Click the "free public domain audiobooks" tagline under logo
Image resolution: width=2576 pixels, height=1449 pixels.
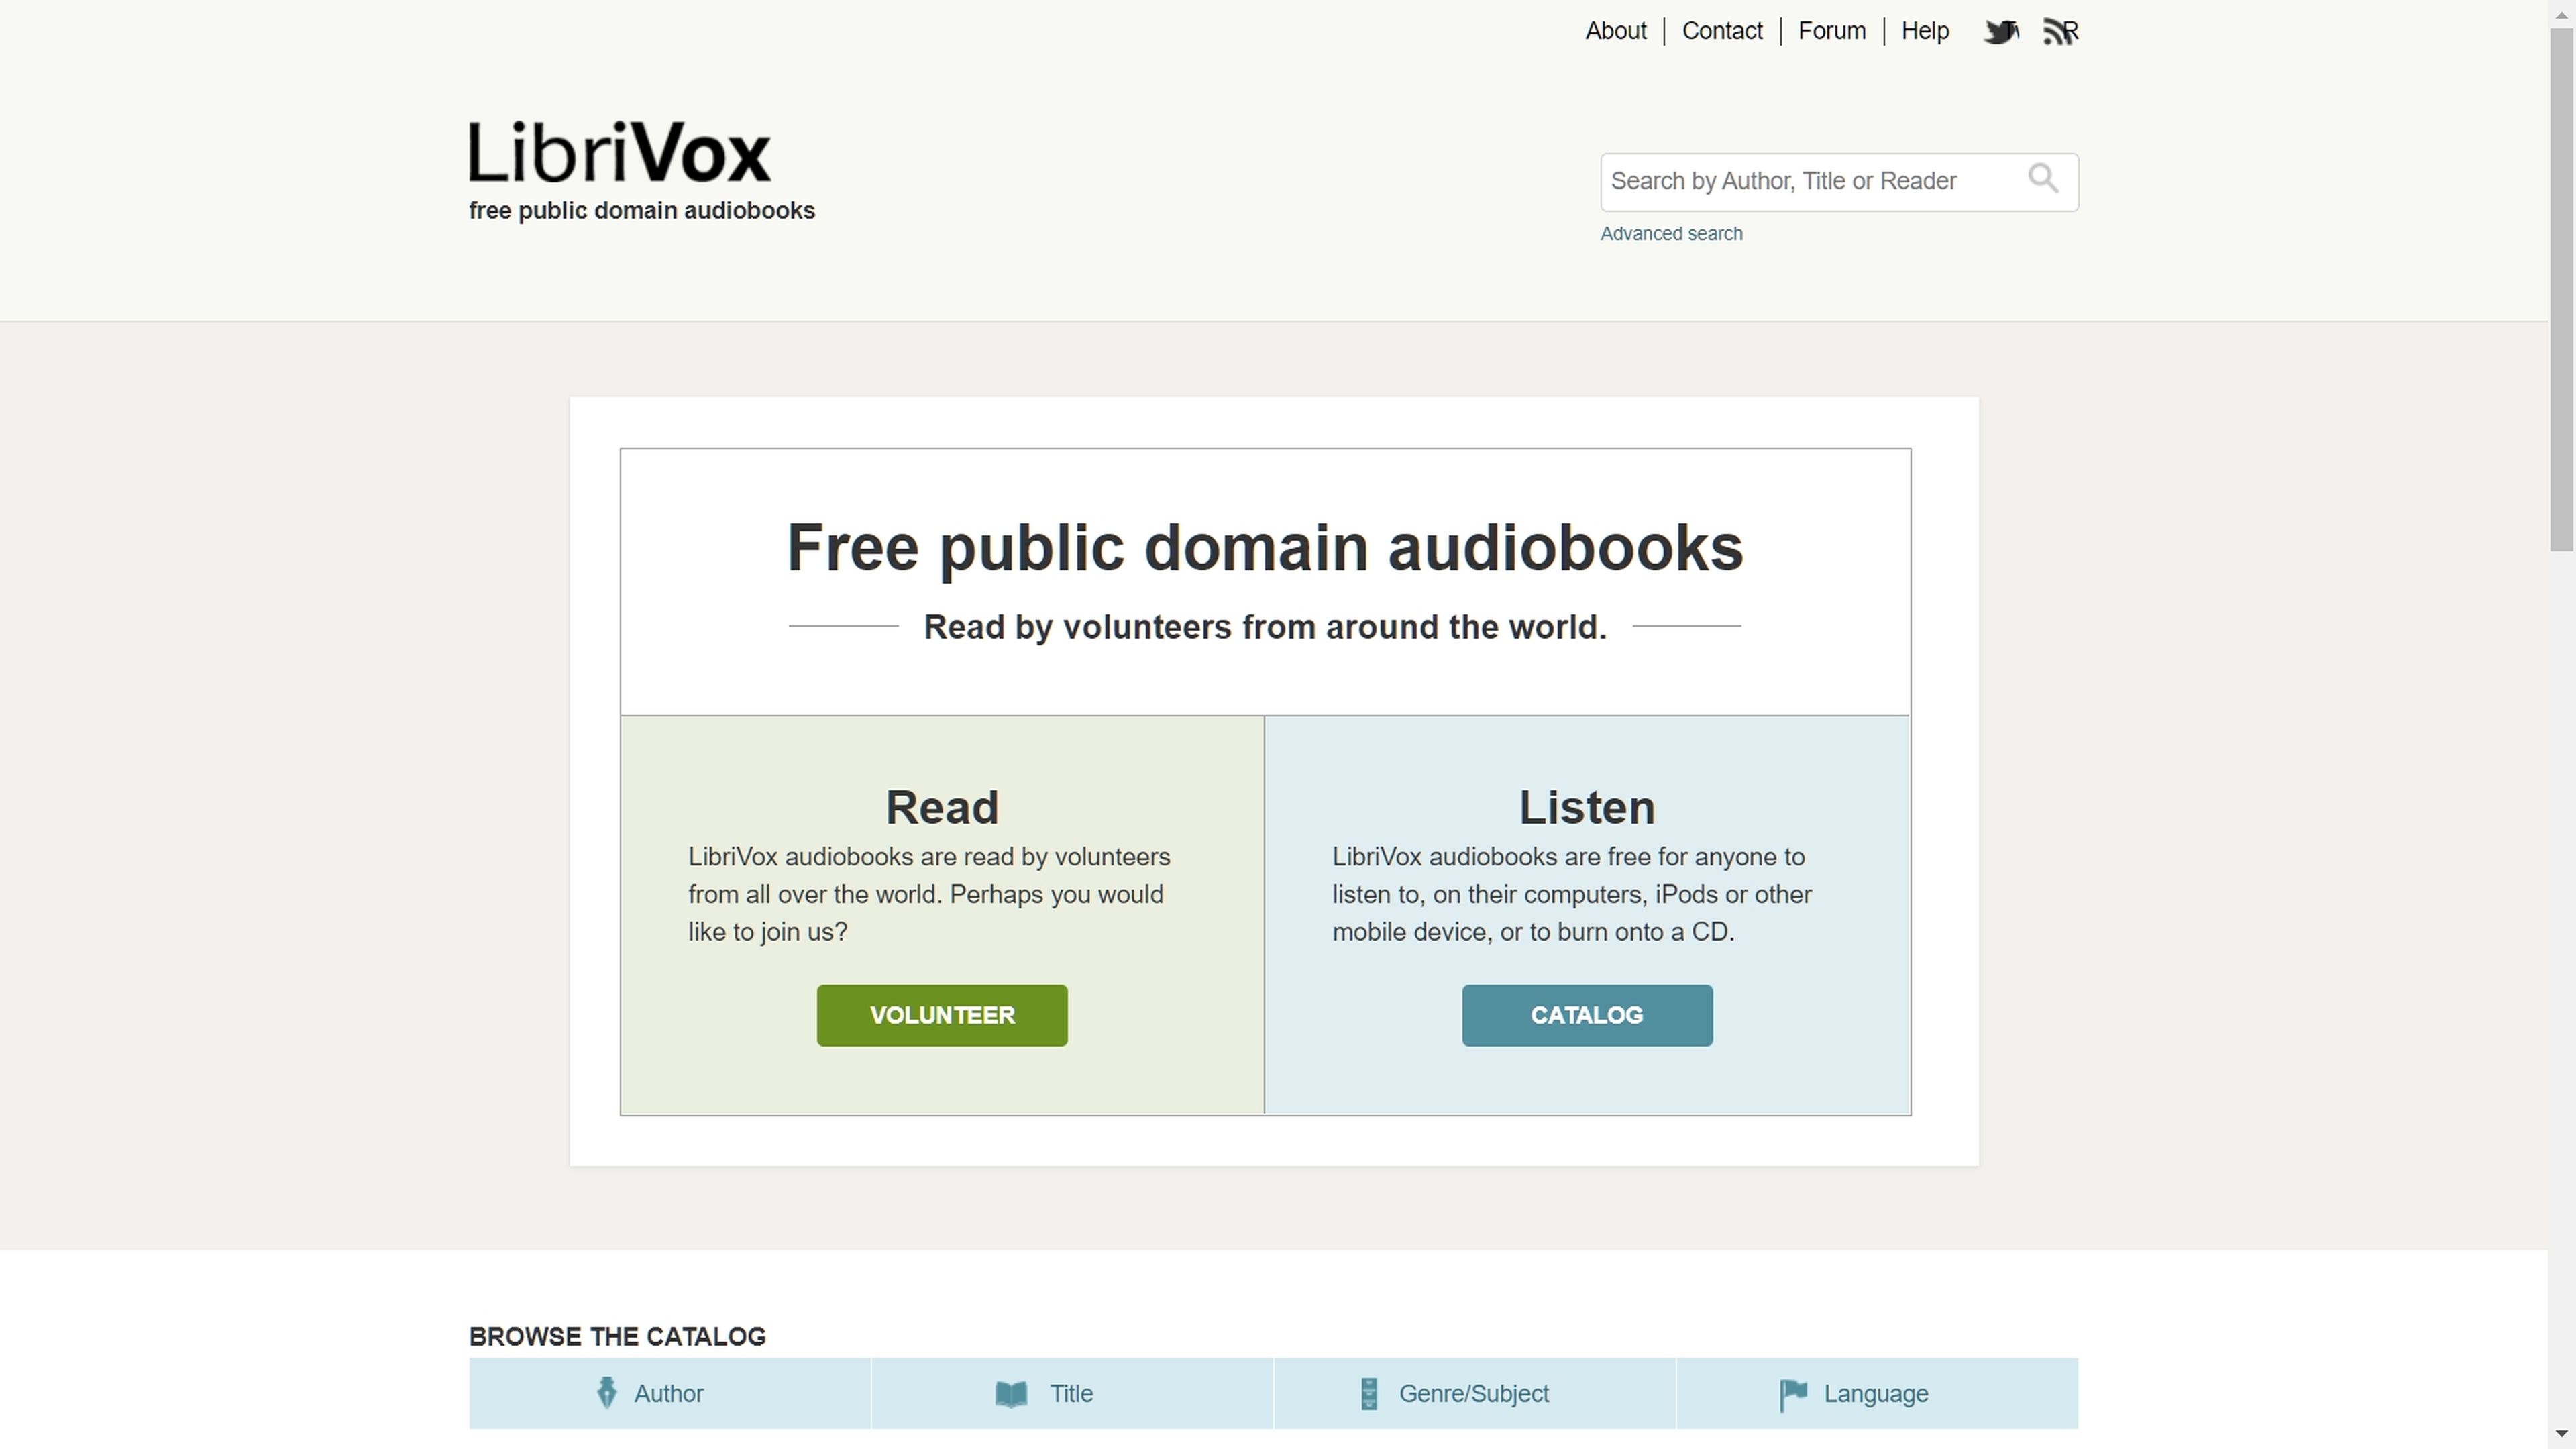642,211
